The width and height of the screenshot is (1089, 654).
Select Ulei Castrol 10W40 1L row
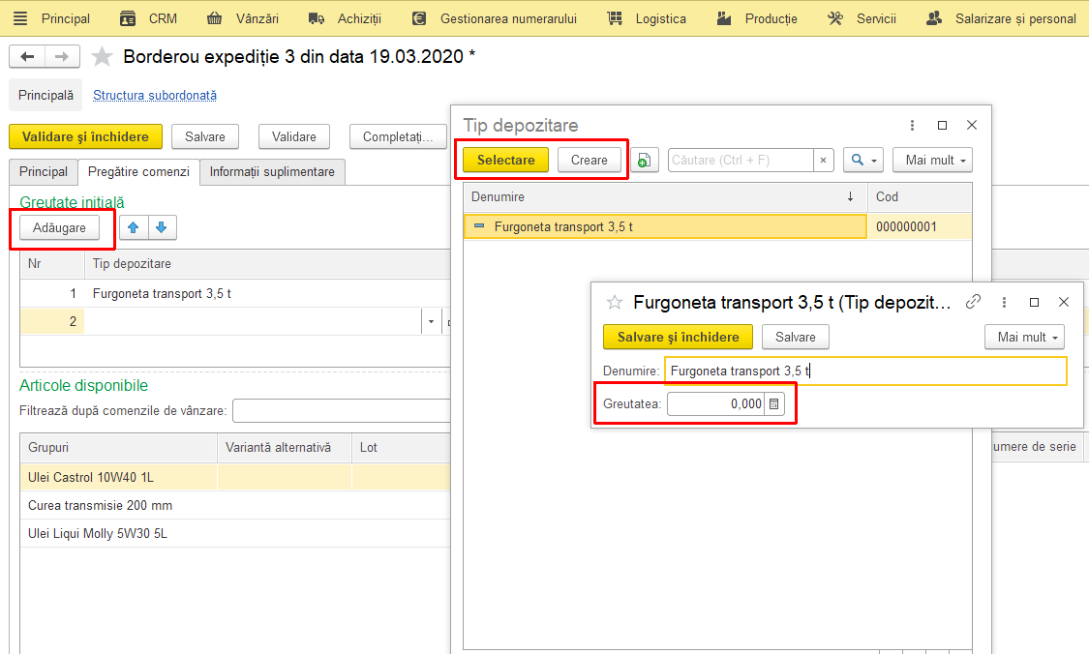236,478
